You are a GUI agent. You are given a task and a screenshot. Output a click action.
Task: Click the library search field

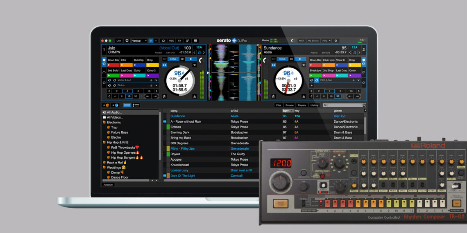click(344, 105)
